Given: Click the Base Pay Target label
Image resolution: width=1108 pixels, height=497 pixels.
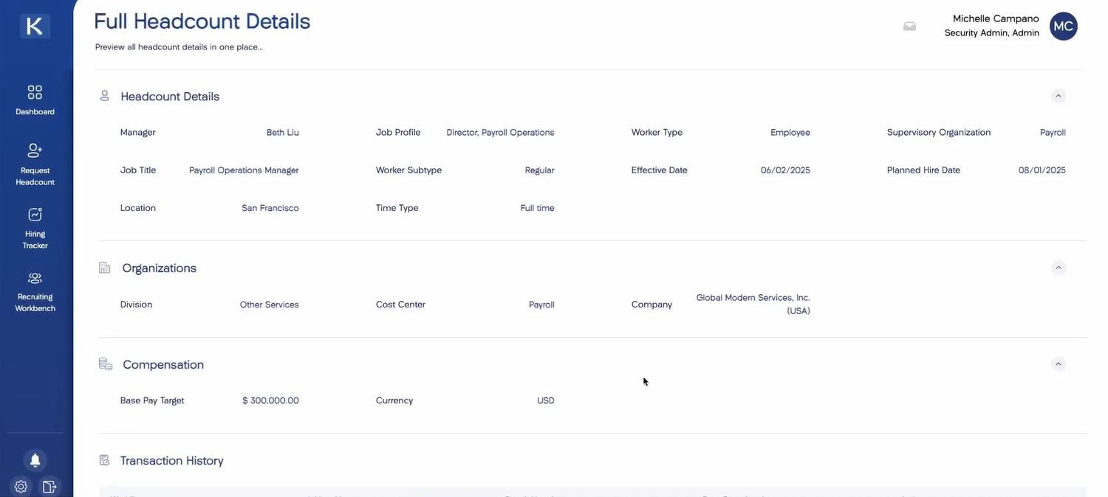Looking at the screenshot, I should 152,400.
